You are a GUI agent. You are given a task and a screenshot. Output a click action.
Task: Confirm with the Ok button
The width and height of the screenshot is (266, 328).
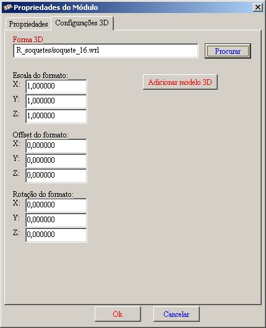pos(118,314)
